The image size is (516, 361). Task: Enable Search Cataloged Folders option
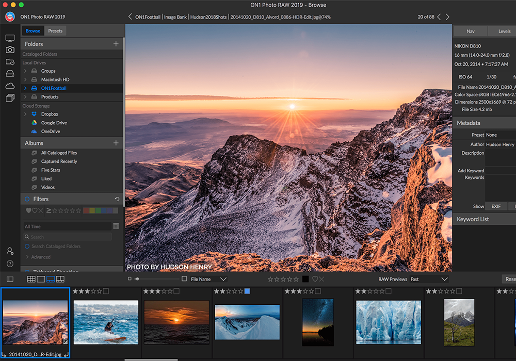27,247
